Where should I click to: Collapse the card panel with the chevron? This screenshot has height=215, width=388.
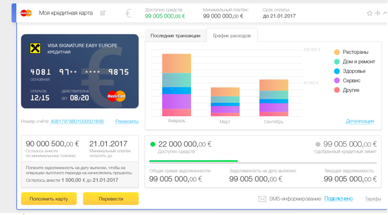[x=385, y=13]
